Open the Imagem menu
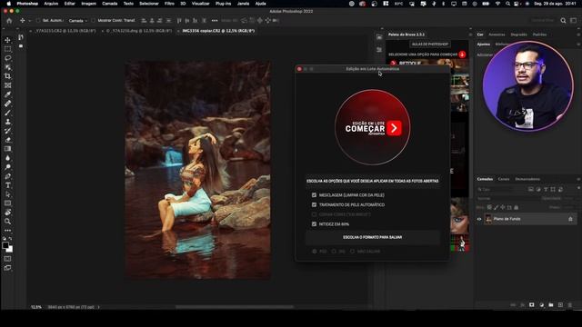 [89, 4]
